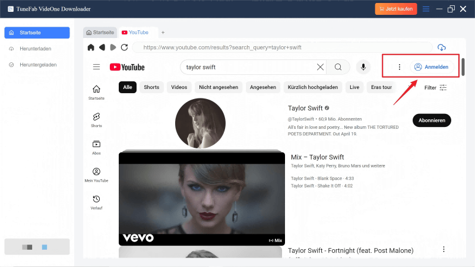Open the Taylor Swift channel name link
Viewport: 475px width, 267px height.
pos(305,108)
